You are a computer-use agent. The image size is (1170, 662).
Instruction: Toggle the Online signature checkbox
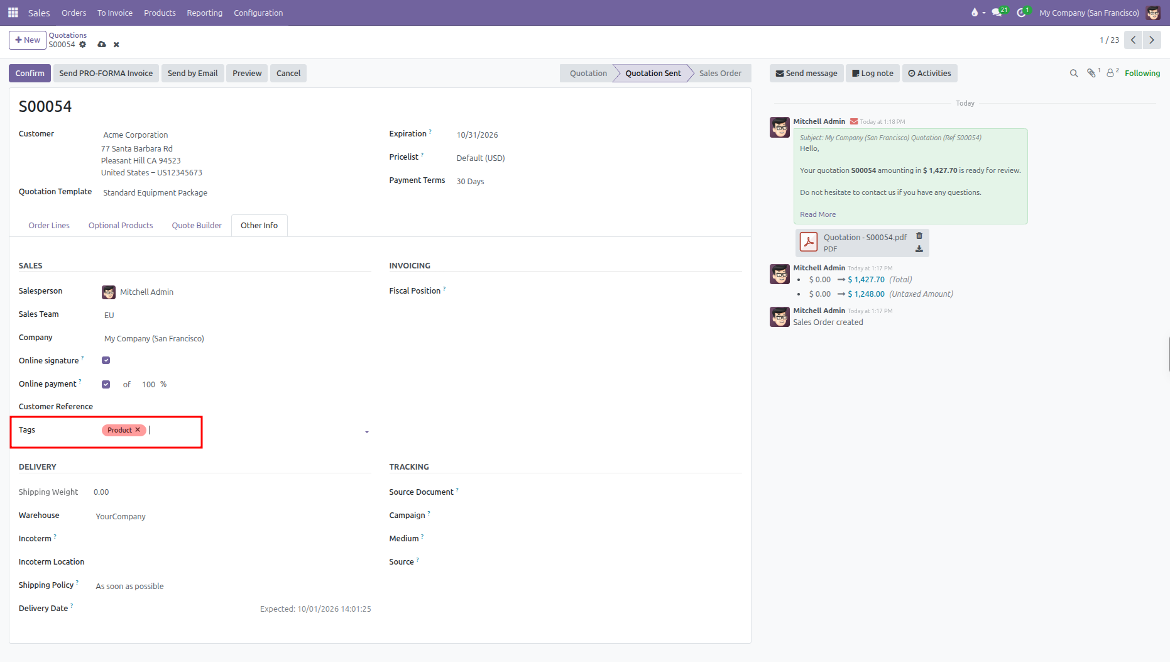pos(106,361)
